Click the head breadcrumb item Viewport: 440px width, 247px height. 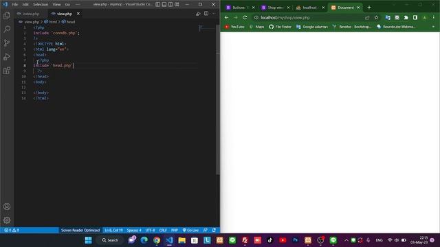(x=68, y=21)
